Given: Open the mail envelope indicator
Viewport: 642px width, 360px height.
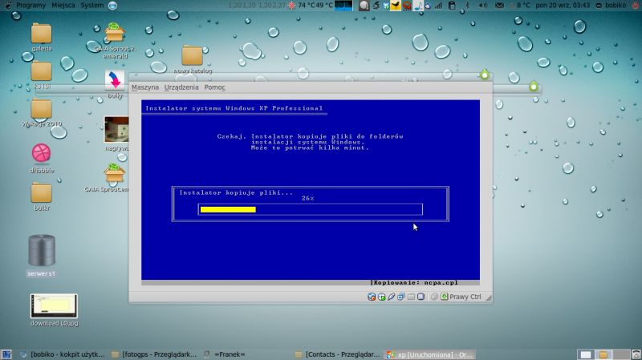Looking at the screenshot, I should pos(499,6).
